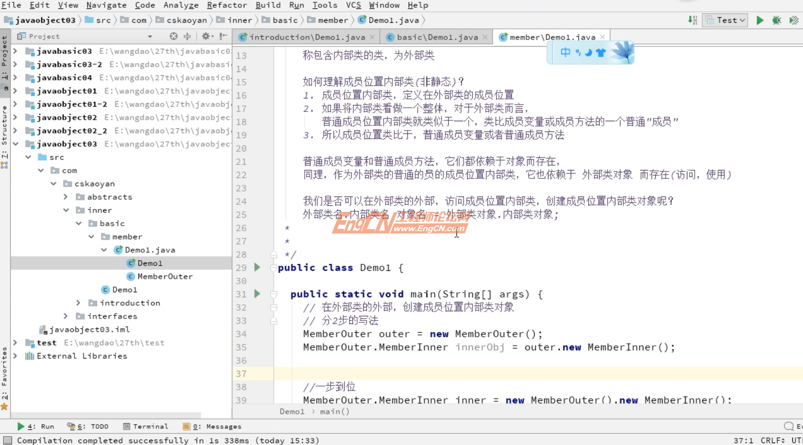Viewport: 803px width, 445px height.
Task: Open the 0: Messages tool window
Action: point(213,426)
